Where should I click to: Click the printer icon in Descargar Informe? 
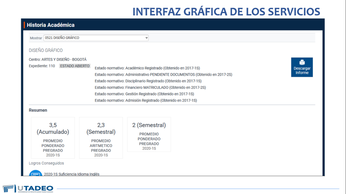tap(302, 62)
